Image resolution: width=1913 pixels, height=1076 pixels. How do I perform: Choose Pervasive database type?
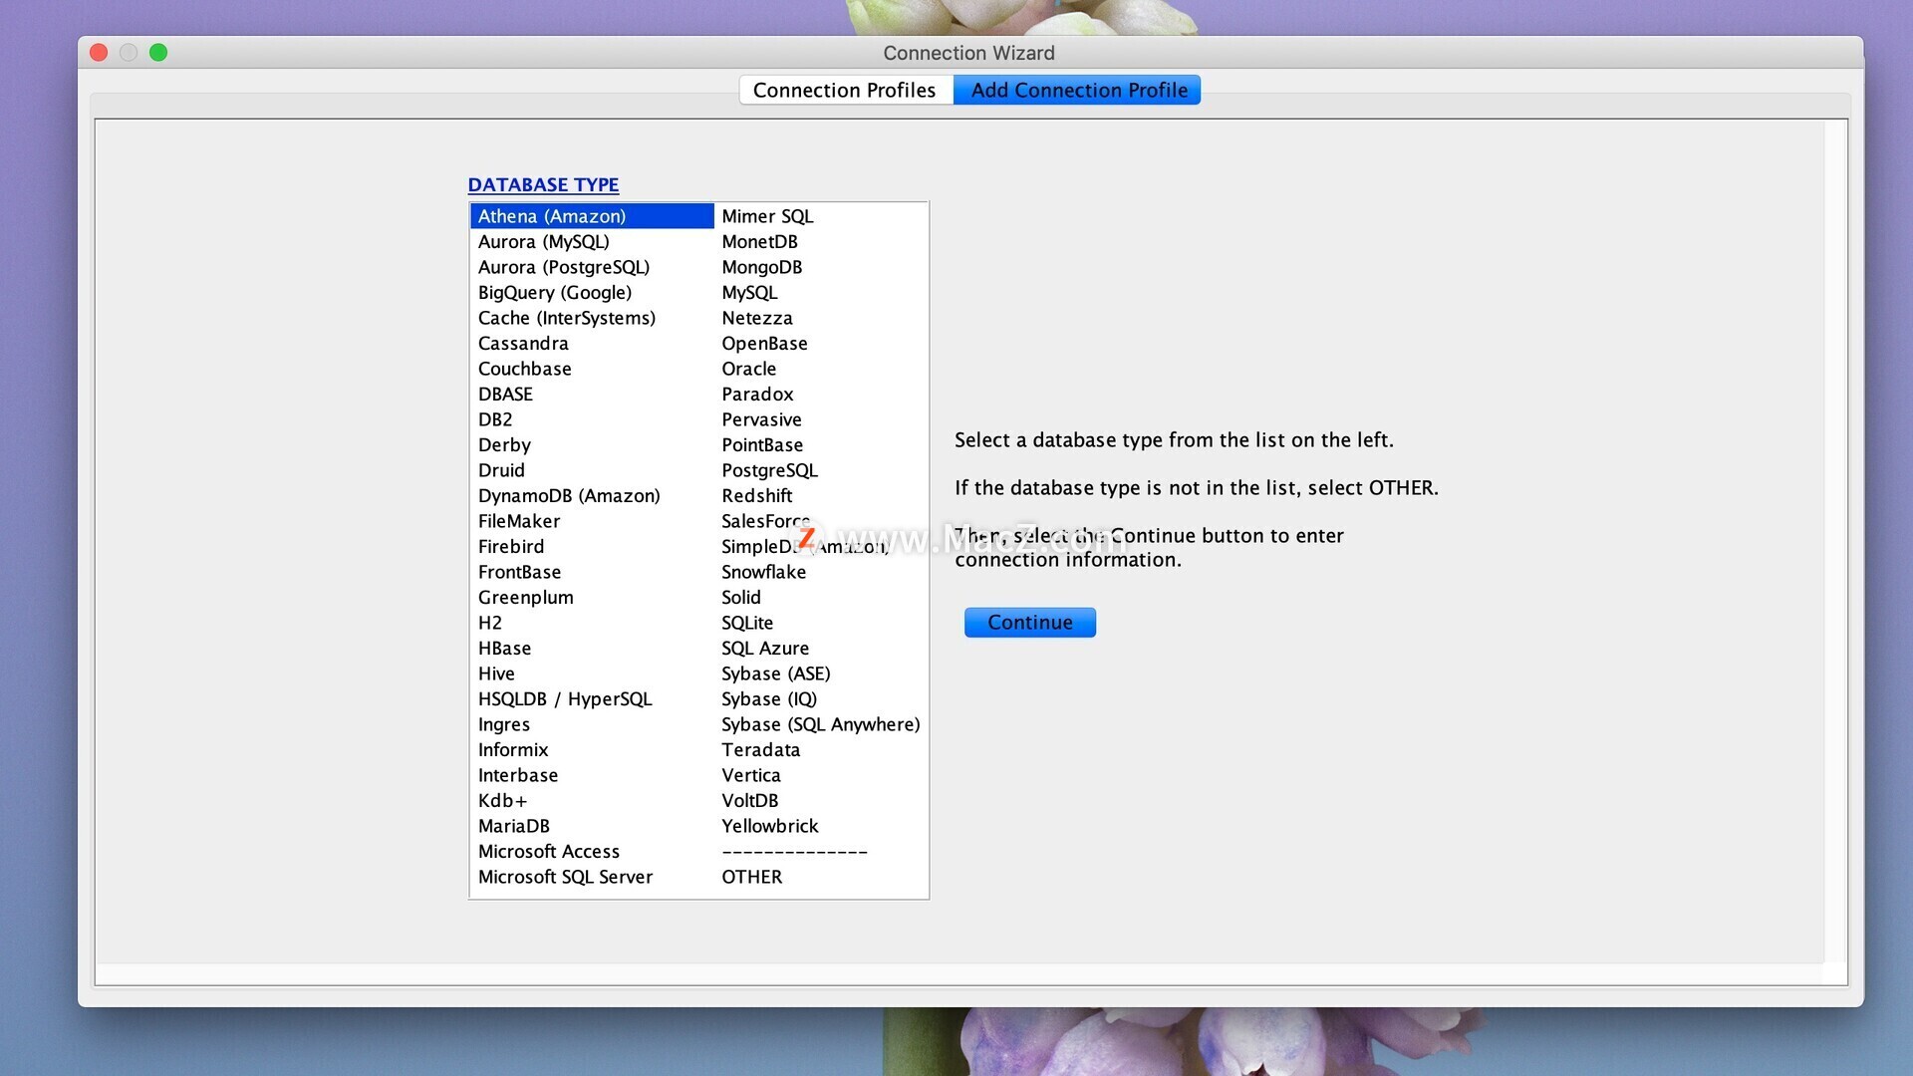[821, 419]
